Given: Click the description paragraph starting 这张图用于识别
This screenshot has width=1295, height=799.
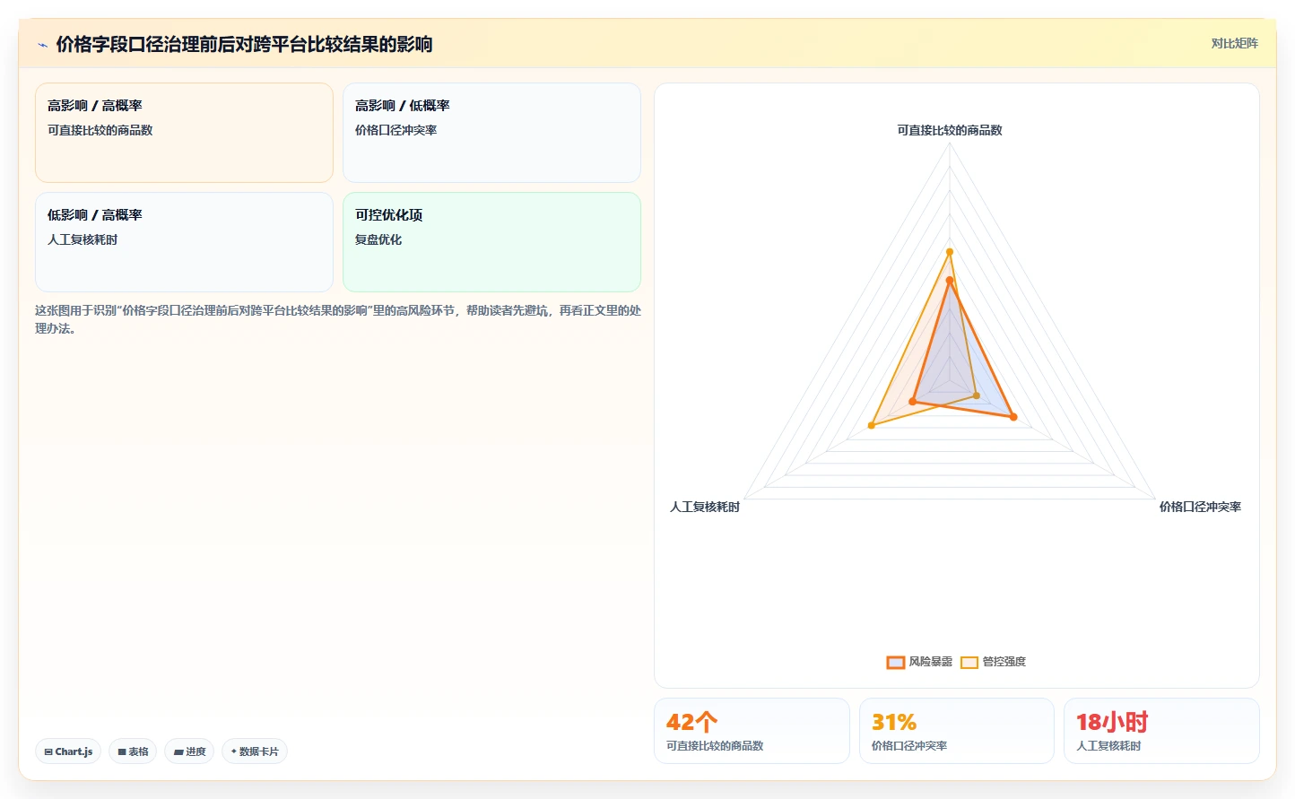Looking at the screenshot, I should click(x=338, y=319).
